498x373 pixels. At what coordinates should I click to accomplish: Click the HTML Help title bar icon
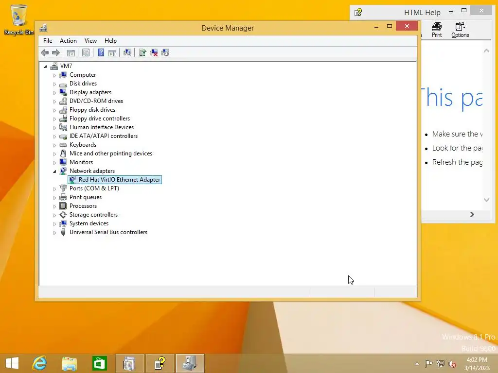tap(358, 12)
